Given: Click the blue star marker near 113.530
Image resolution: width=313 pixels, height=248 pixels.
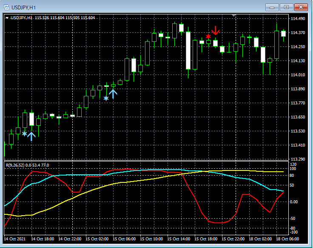Looking at the screenshot, I should coord(24,134).
